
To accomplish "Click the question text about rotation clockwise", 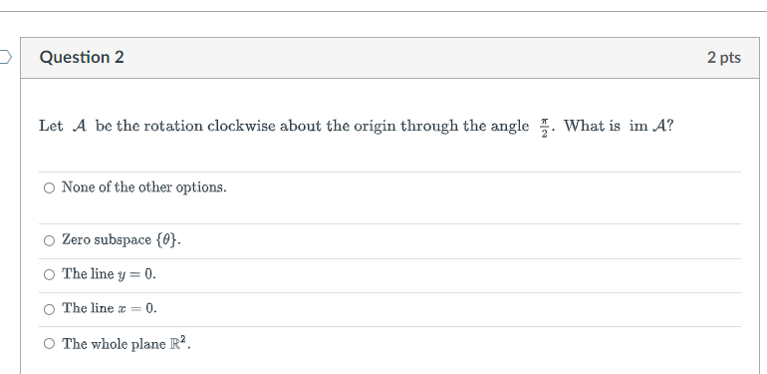I will pos(357,127).
